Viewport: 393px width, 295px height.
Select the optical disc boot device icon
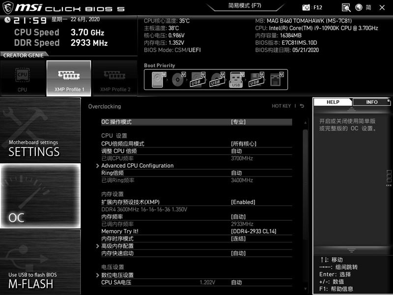(x=178, y=80)
